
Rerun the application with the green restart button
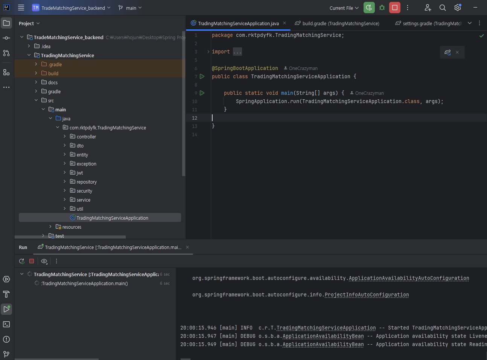coord(369,8)
